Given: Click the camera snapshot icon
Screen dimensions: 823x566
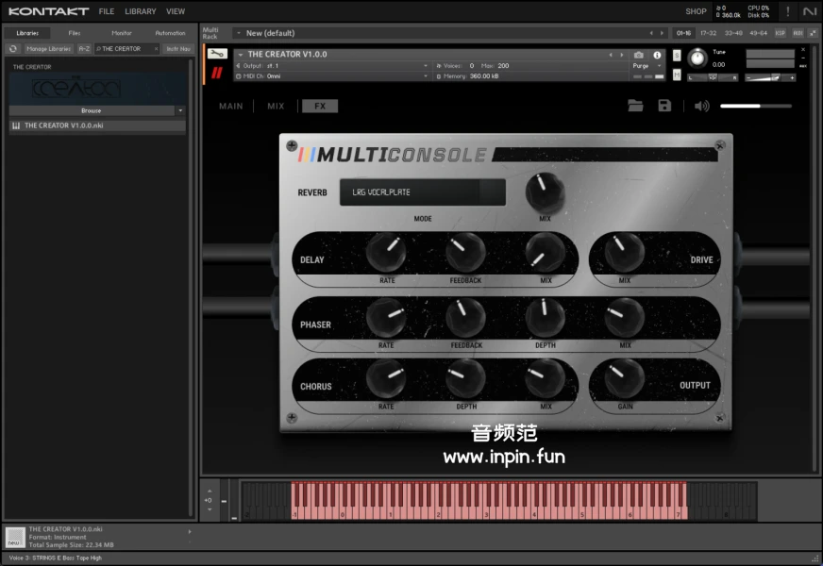Looking at the screenshot, I should click(639, 56).
